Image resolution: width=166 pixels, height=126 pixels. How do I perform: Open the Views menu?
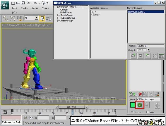[45, 8]
